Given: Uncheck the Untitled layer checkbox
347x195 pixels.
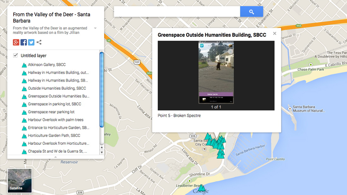Looking at the screenshot, I should (x=16, y=55).
